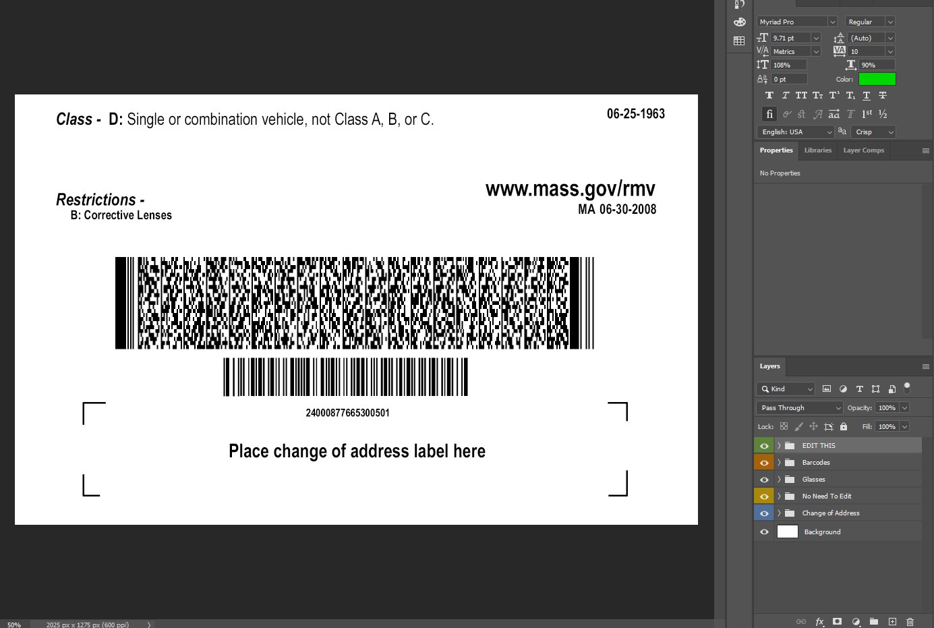Open the Color palette panel icon
Image resolution: width=934 pixels, height=628 pixels.
pos(739,22)
